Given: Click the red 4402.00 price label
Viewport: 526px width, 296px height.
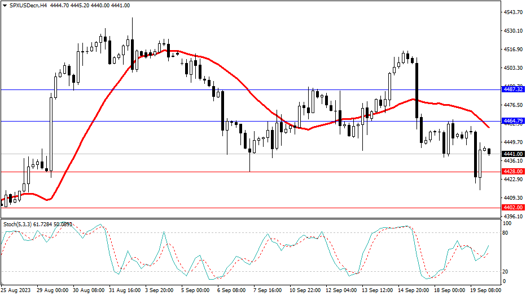Looking at the screenshot, I should click(513, 208).
